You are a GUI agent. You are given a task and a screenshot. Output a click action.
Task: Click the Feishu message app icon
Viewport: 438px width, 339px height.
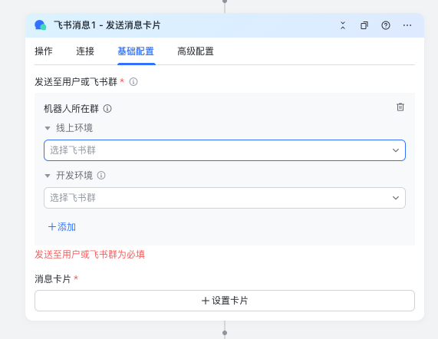[x=40, y=25]
